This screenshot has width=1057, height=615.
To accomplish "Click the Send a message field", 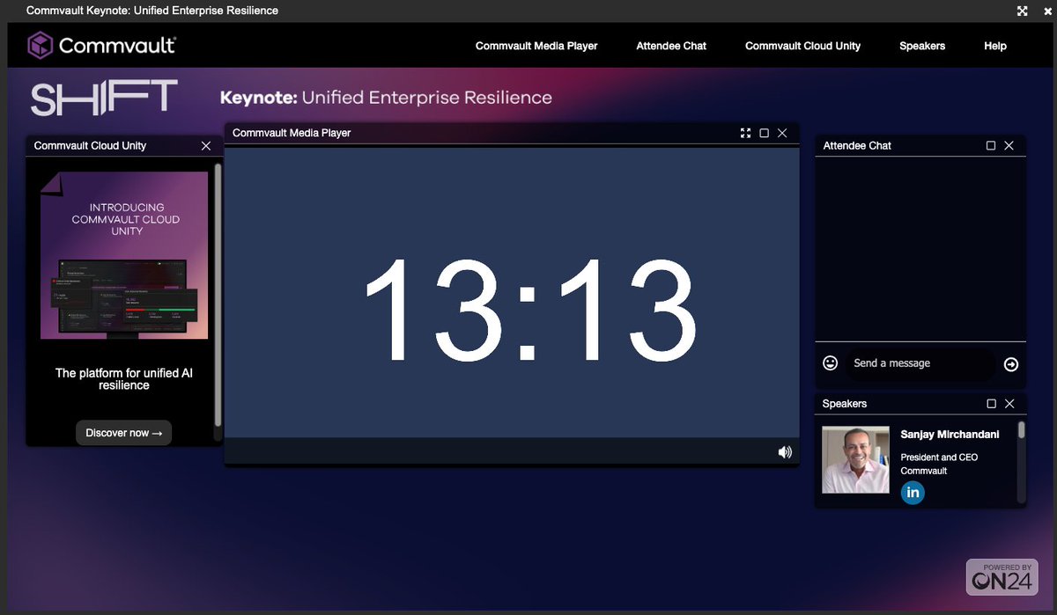I will (x=920, y=363).
